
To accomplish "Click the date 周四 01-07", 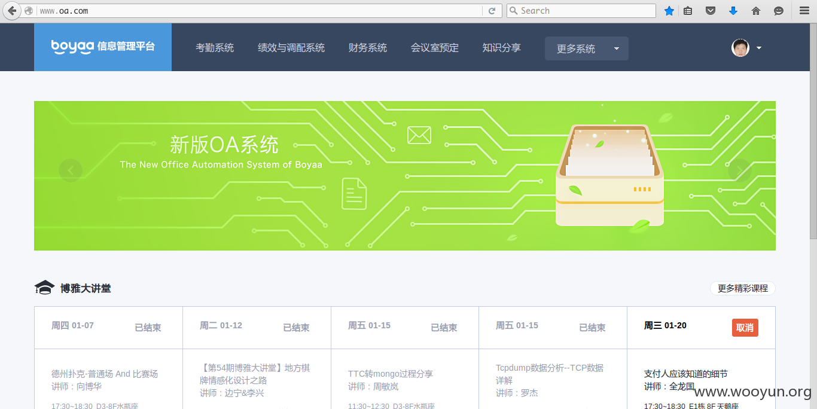I will point(72,325).
